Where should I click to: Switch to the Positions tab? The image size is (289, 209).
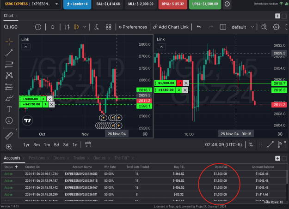click(x=37, y=158)
